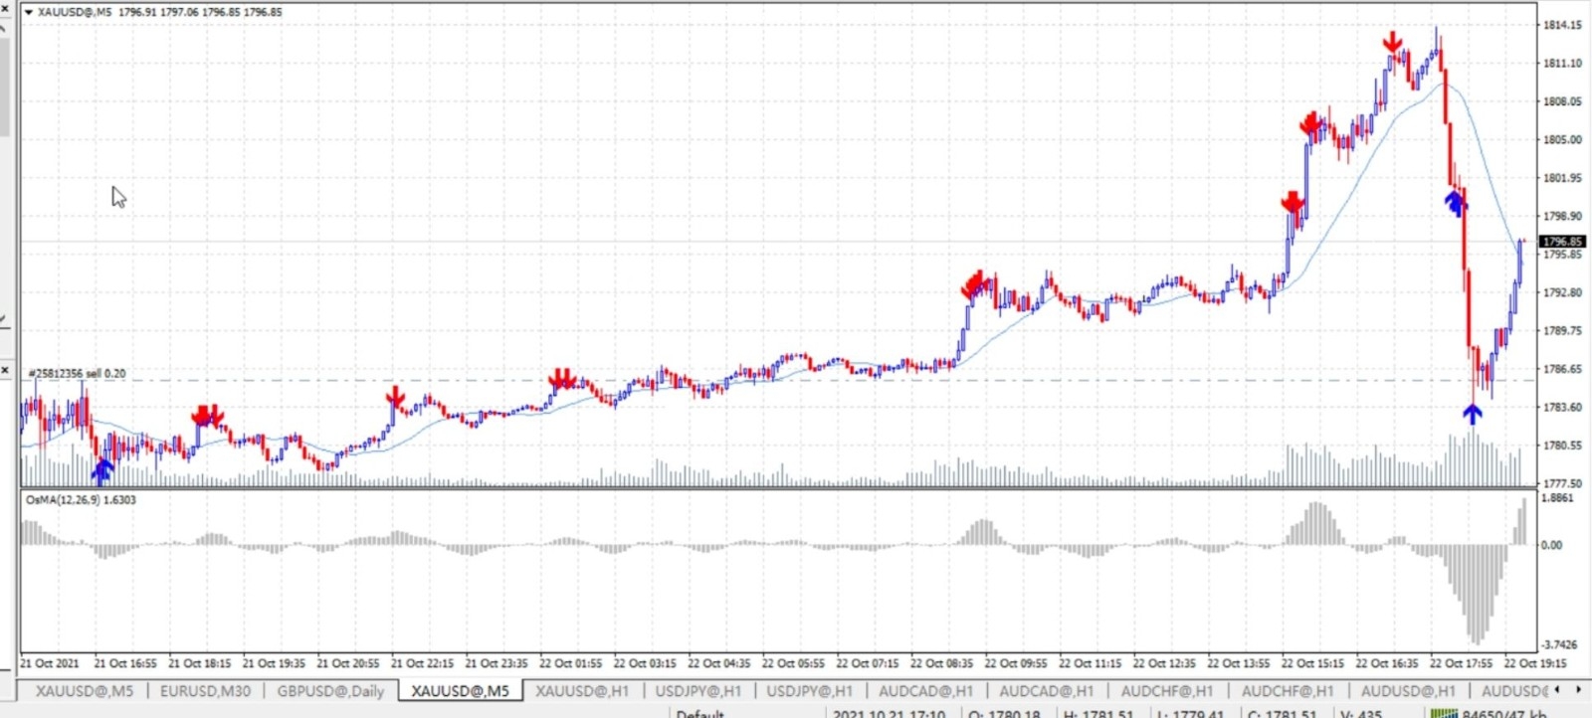Click the right arrow to scroll the chart tabs
This screenshot has height=718, width=1592.
click(1578, 689)
